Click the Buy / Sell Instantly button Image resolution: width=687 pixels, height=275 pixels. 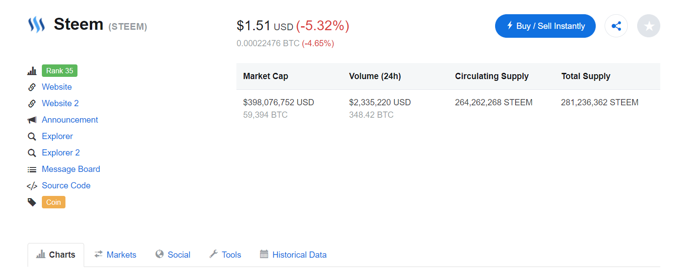[545, 26]
